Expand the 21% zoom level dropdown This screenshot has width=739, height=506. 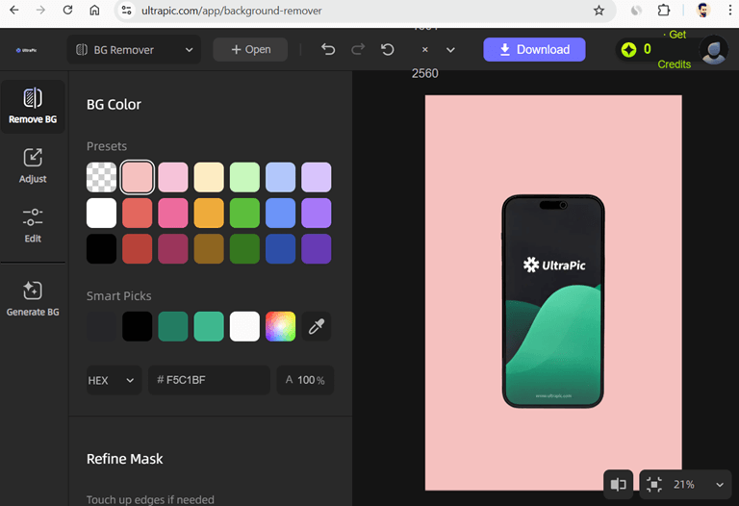point(720,484)
